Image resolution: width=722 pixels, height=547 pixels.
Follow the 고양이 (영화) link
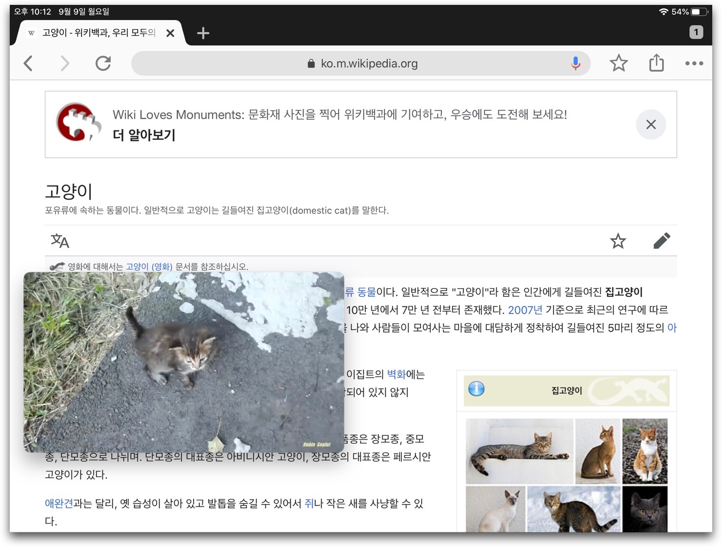pos(149,267)
